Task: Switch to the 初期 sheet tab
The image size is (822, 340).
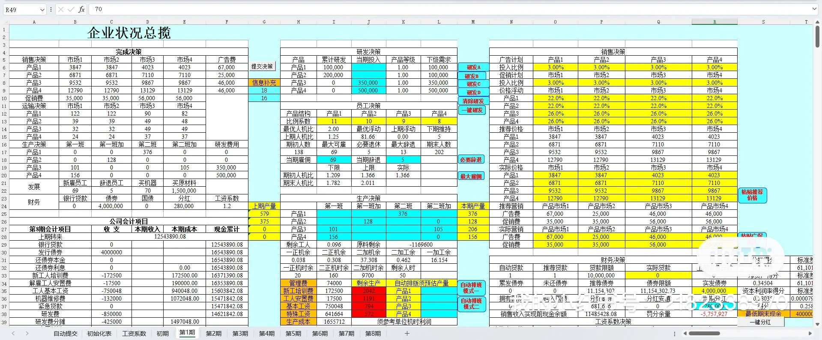Action: pos(162,333)
